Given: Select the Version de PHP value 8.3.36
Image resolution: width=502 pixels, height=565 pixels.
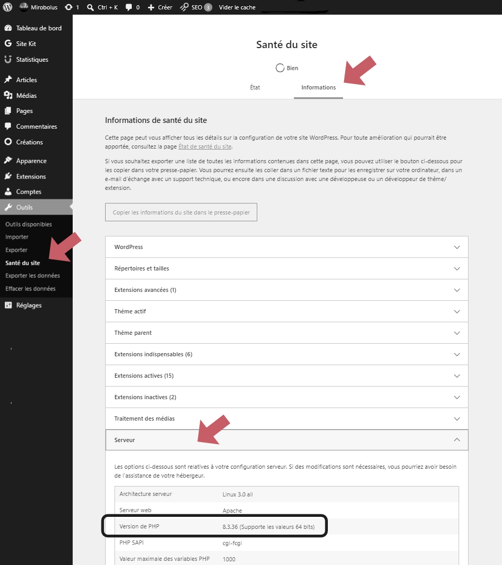Looking at the screenshot, I should 268,527.
